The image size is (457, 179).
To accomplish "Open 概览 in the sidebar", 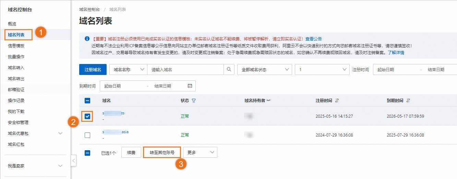I will pos(12,24).
